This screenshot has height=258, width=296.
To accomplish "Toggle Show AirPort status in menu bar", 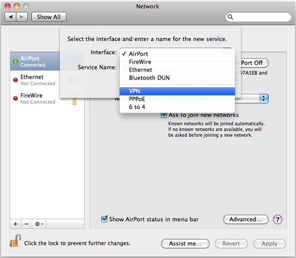I will pyautogui.click(x=104, y=219).
